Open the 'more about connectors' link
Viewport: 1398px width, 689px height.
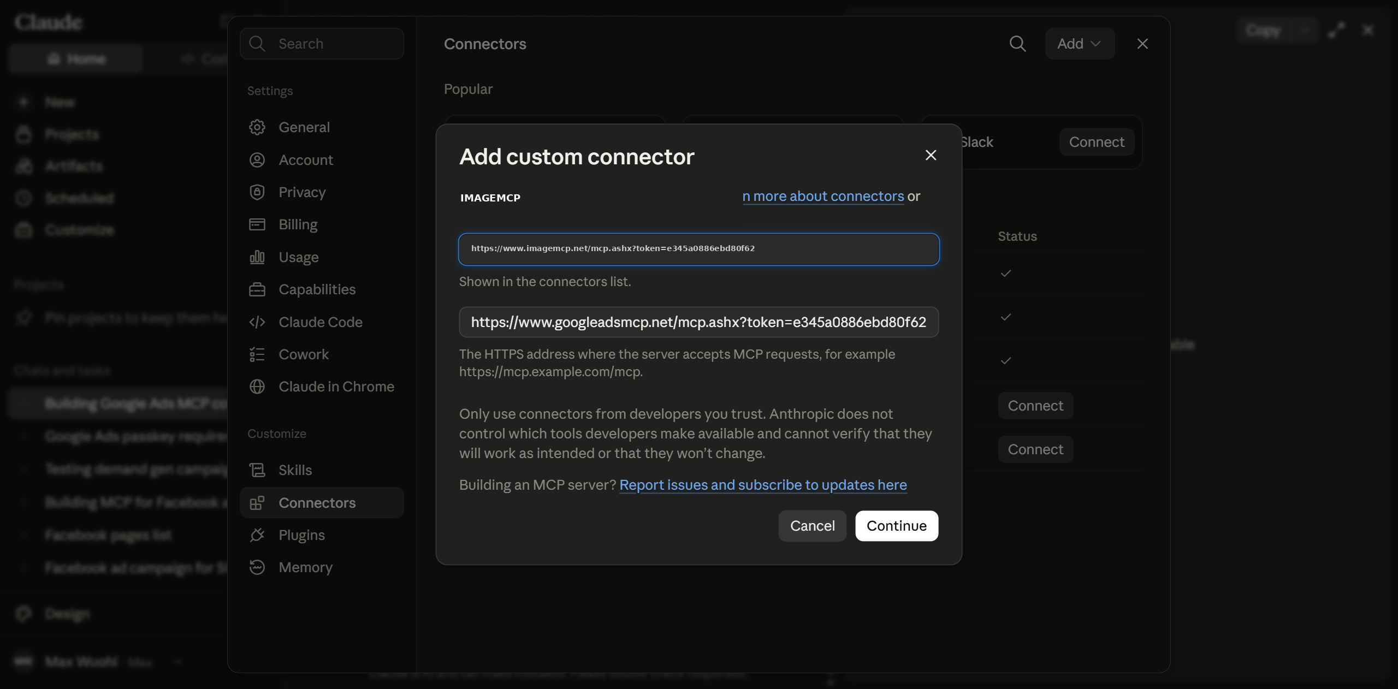pos(823,196)
